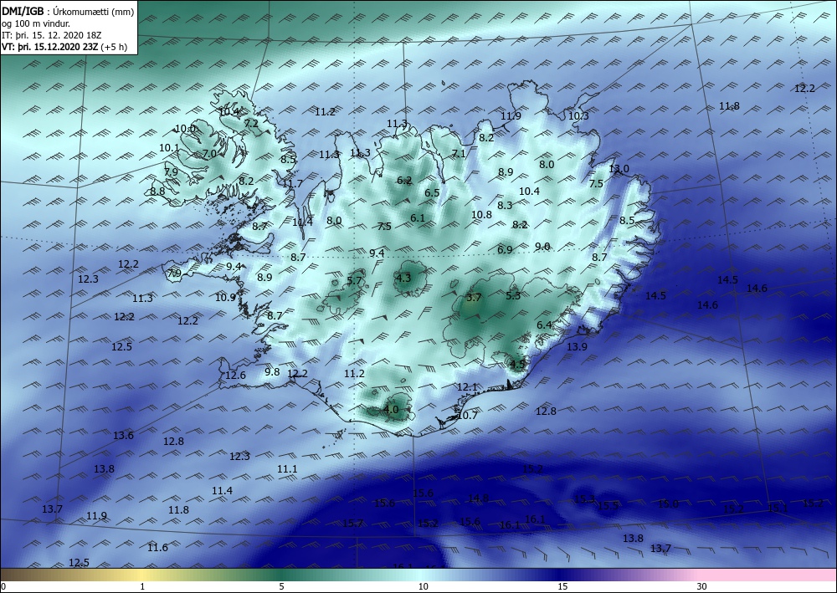
Task: Select the map value 5.7
Action: pos(354,280)
